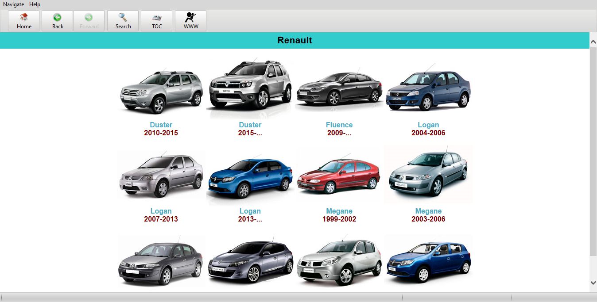The image size is (597, 302).
Task: Open the Megane link above 1999-2002
Action: (x=339, y=211)
